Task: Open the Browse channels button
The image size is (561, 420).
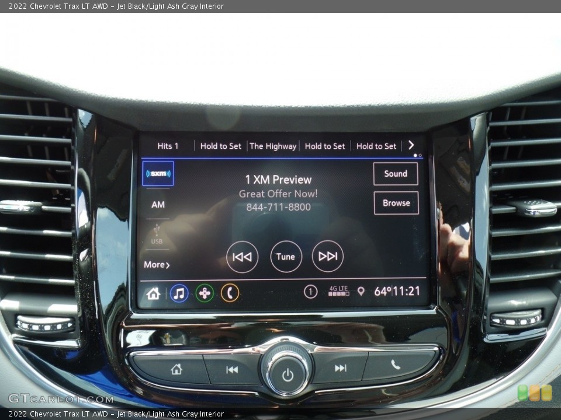Action: click(396, 203)
